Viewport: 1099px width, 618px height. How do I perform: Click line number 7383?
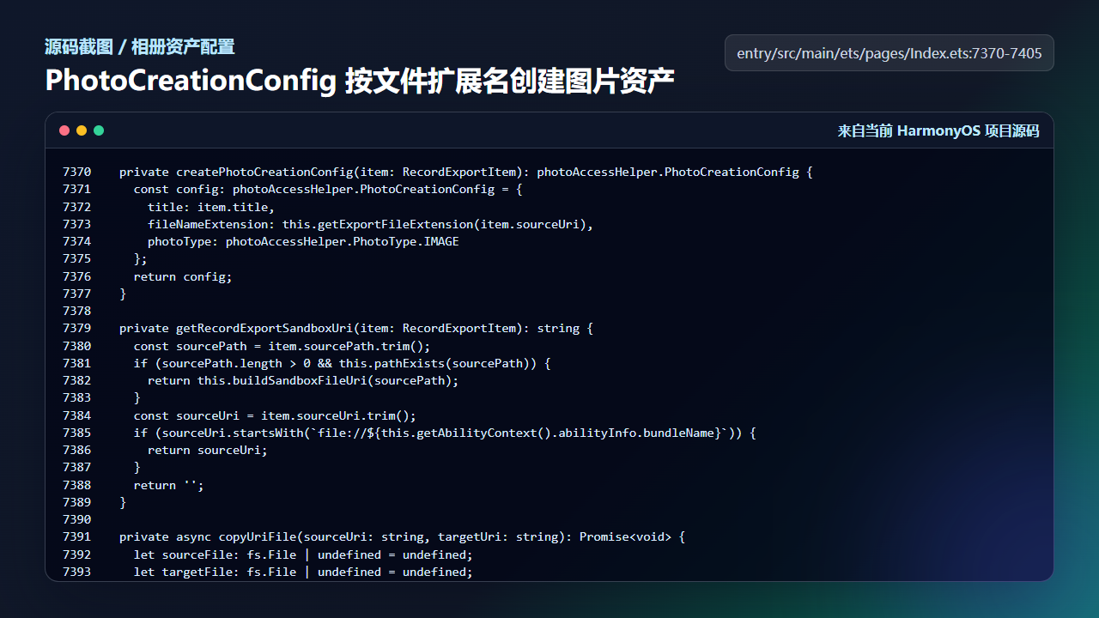point(76,398)
